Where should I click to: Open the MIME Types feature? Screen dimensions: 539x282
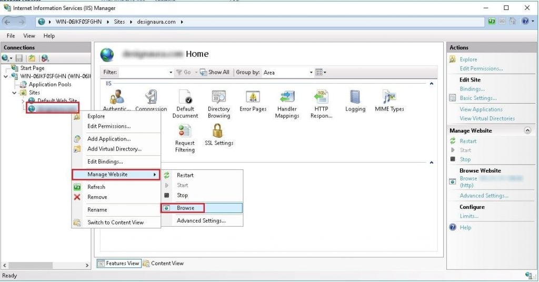(x=389, y=100)
